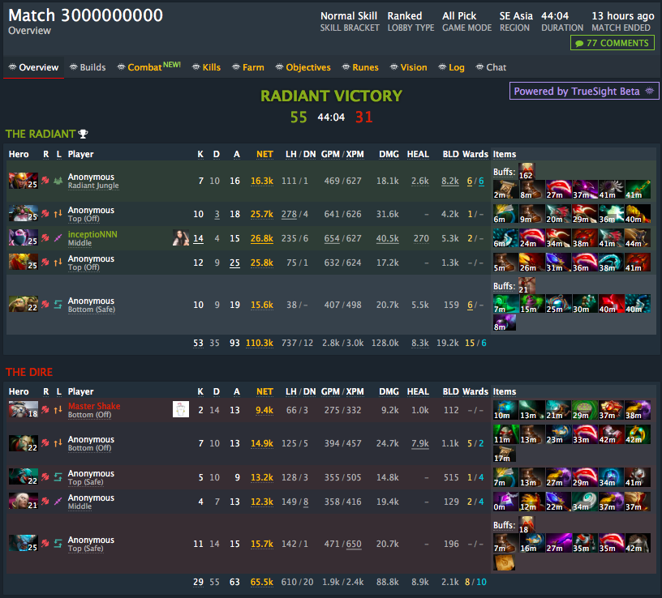Click the 38m item in Master Shake's row
The height and width of the screenshot is (598, 662).
click(x=637, y=410)
